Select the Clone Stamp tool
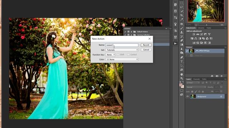This screenshot has height=128, width=229. (x=181, y=32)
